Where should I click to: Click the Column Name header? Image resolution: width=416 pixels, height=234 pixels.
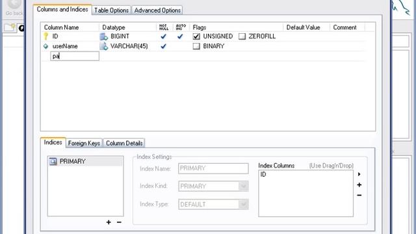[70, 27]
